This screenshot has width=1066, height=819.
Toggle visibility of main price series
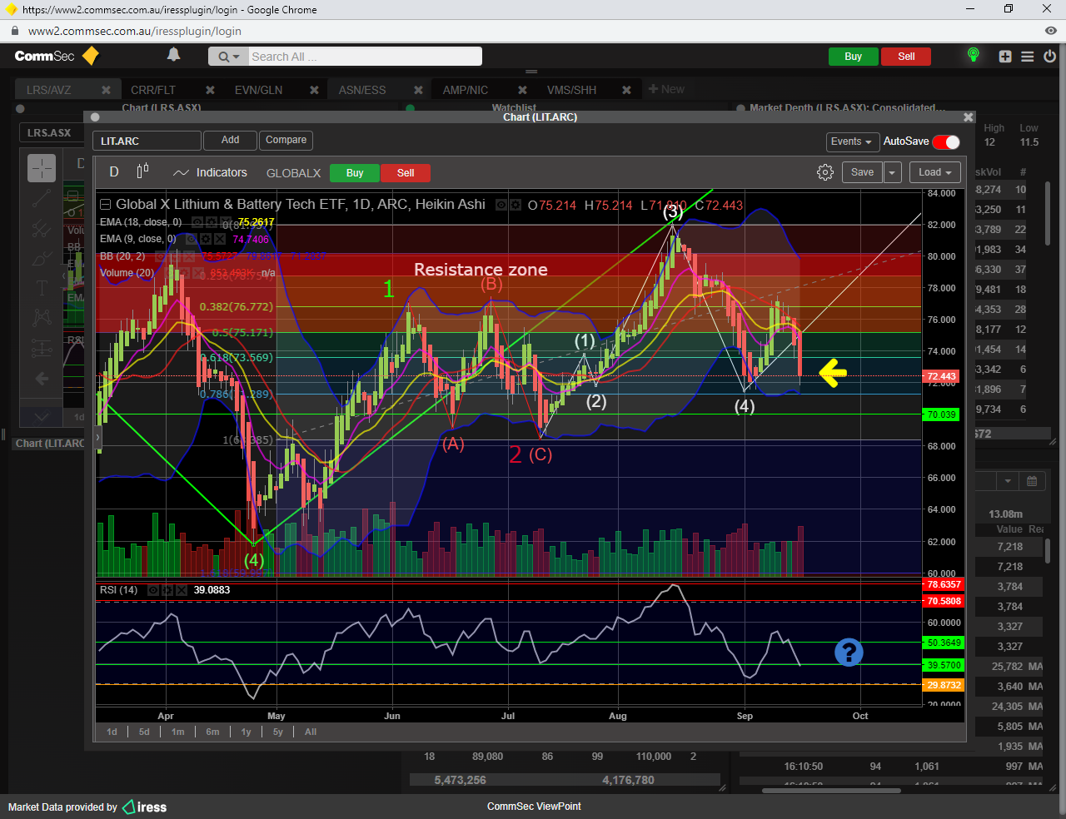502,205
